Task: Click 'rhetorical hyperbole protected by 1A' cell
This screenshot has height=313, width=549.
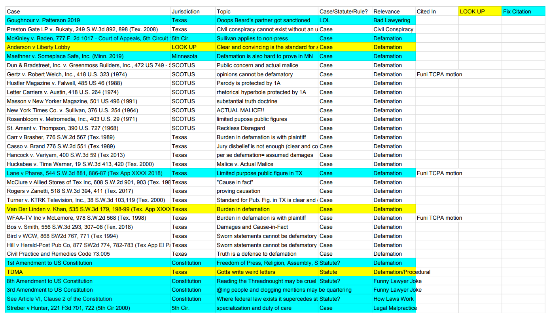Action: tap(267, 92)
